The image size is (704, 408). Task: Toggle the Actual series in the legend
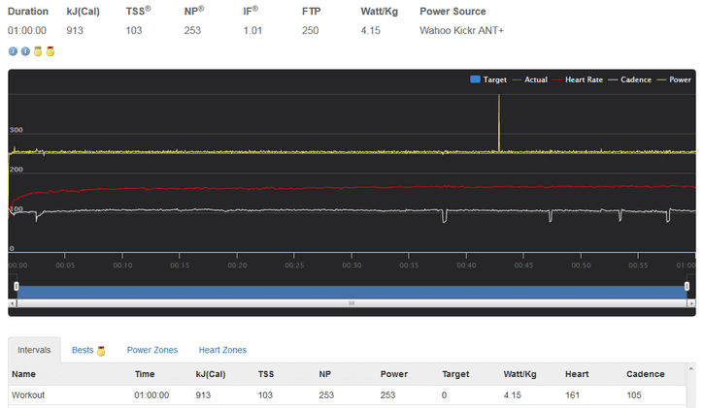click(x=530, y=79)
